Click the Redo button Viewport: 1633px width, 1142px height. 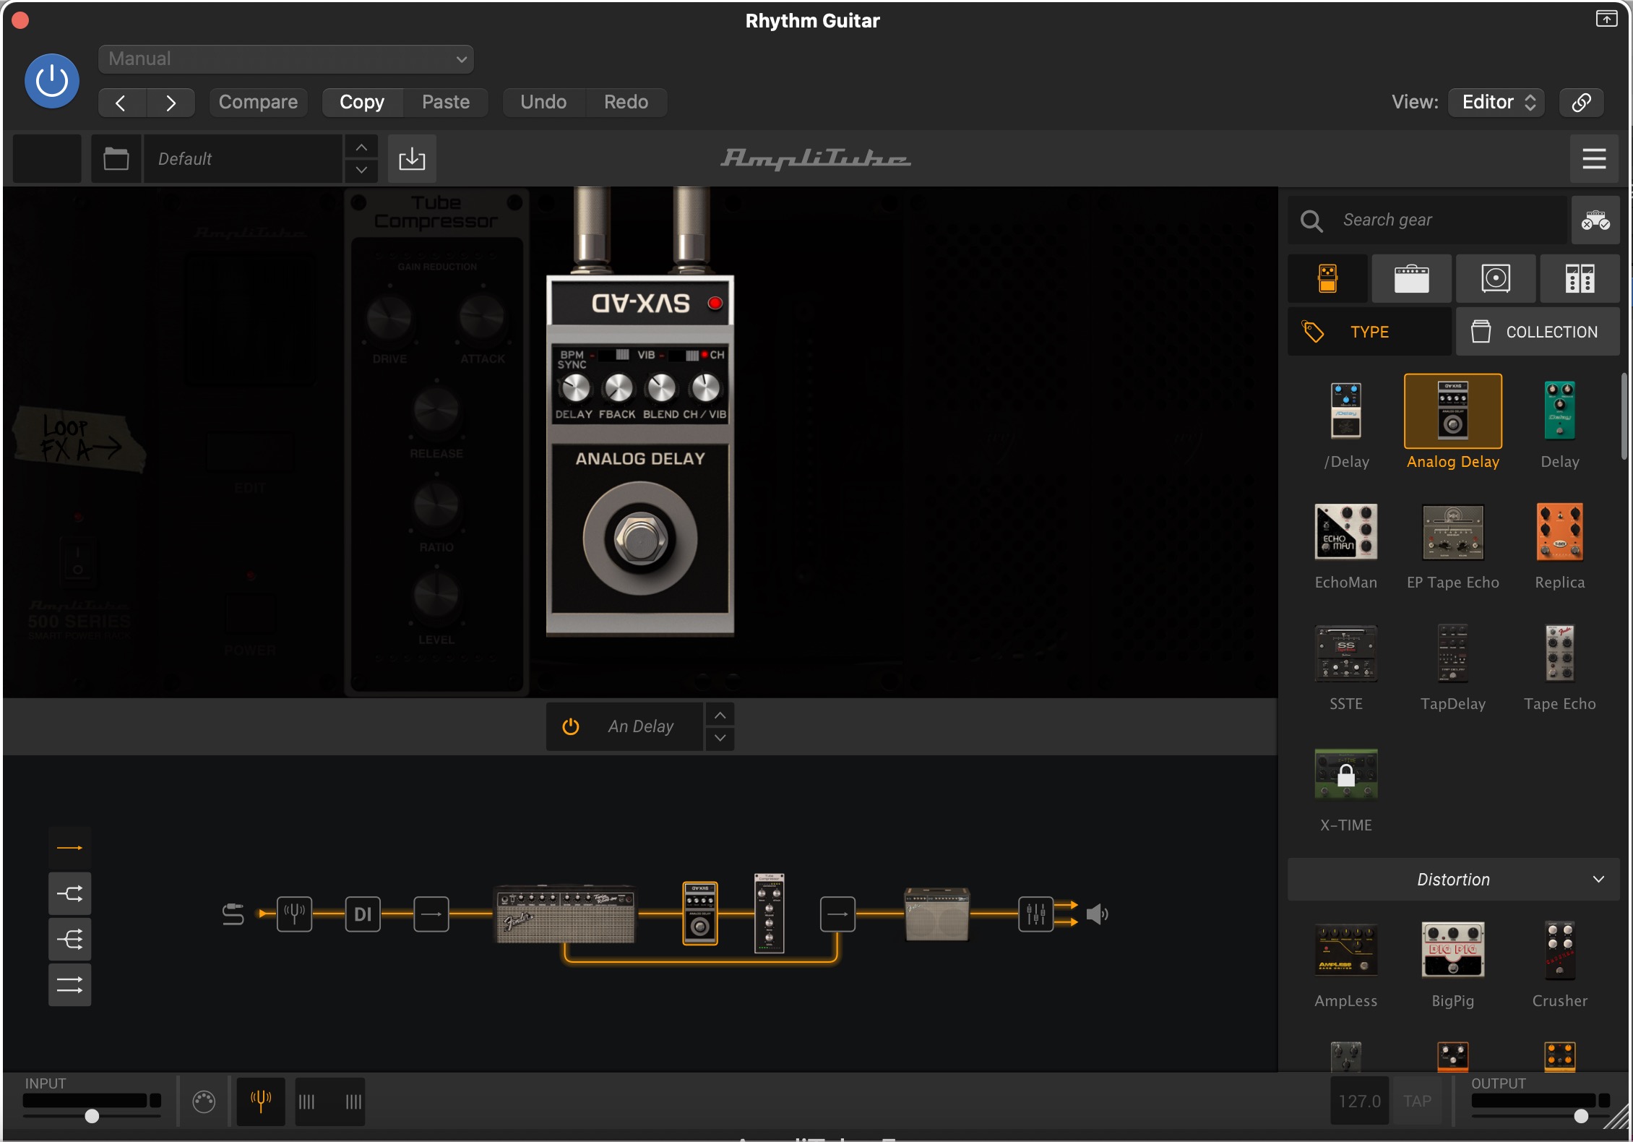(626, 103)
